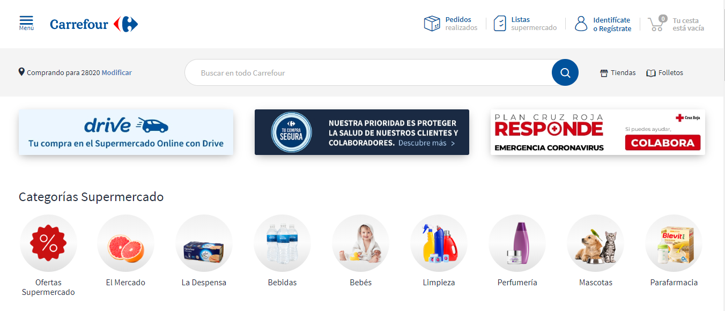Click the Bebidas category label

[x=282, y=283]
